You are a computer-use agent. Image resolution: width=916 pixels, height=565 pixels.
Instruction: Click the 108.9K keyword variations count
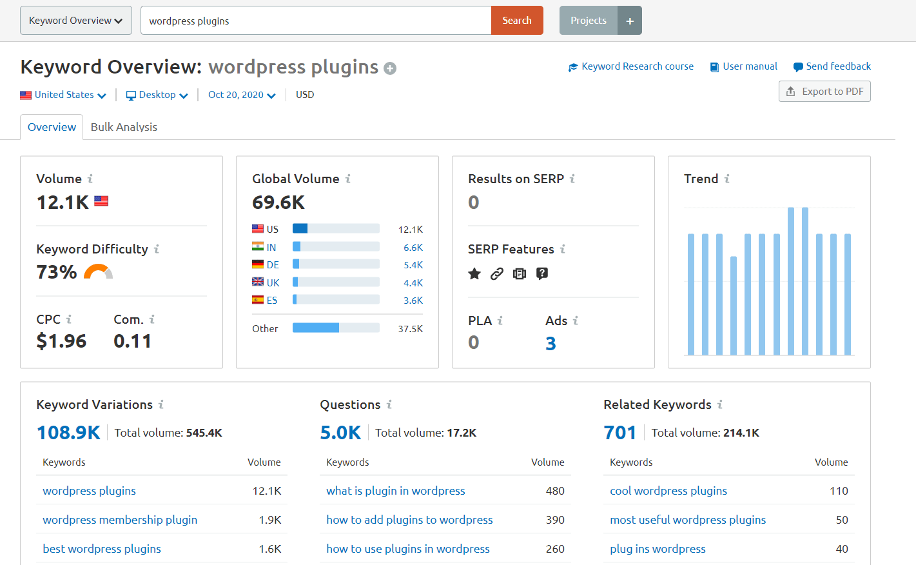point(68,432)
